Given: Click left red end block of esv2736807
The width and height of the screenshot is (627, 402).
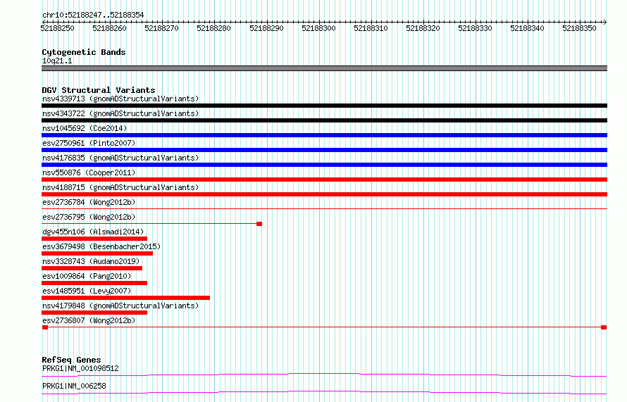Looking at the screenshot, I should pos(45,327).
